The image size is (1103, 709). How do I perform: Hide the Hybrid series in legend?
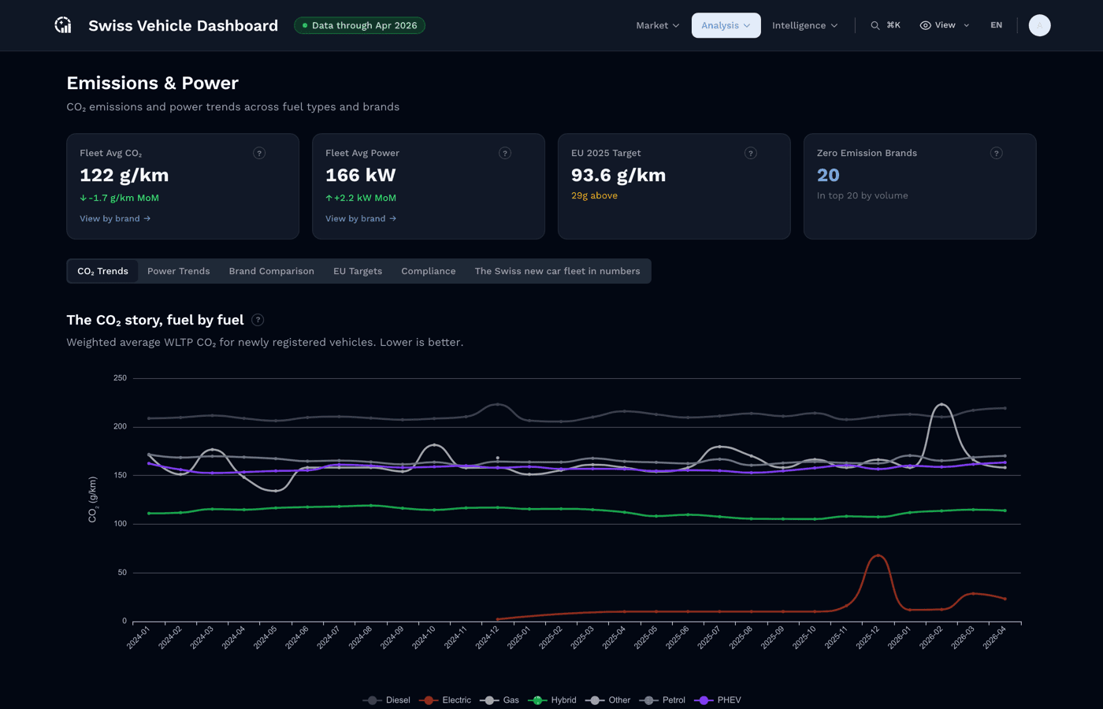tap(552, 700)
